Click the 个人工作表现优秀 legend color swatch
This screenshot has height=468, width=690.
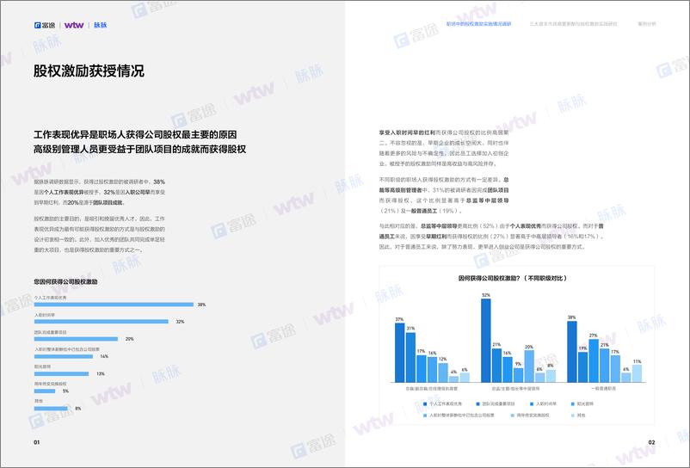pos(425,403)
